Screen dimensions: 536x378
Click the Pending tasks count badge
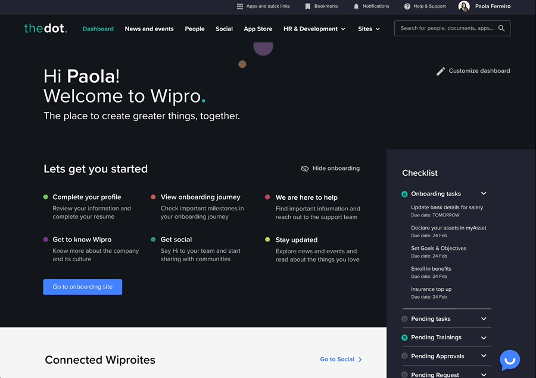click(x=404, y=319)
